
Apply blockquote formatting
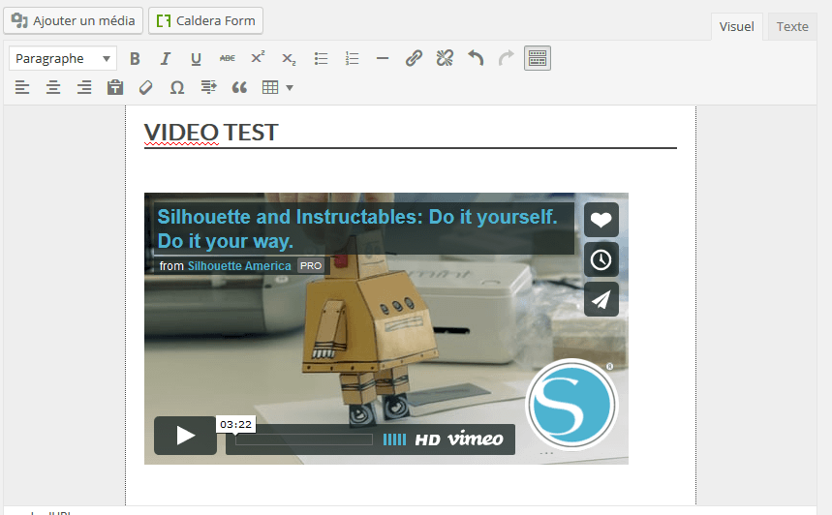click(239, 87)
